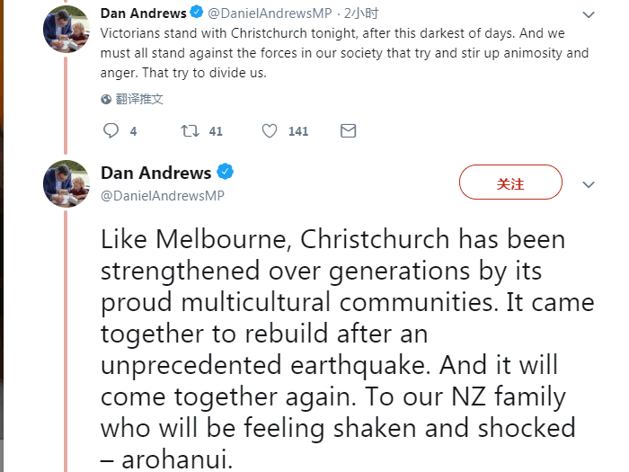The height and width of the screenshot is (472, 629).
Task: Retweet the first Dan Andrews tweet
Action: tap(190, 131)
